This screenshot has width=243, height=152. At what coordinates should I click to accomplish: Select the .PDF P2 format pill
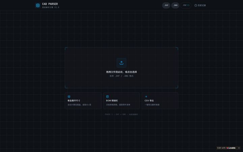point(186,5)
